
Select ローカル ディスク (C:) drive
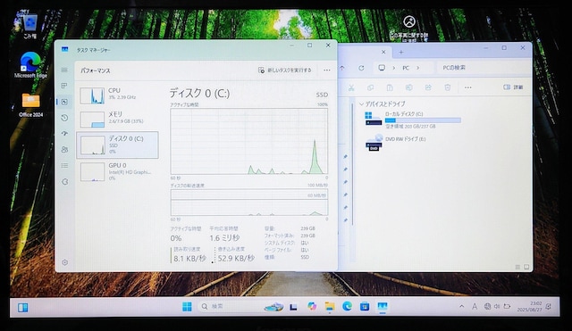click(413, 120)
